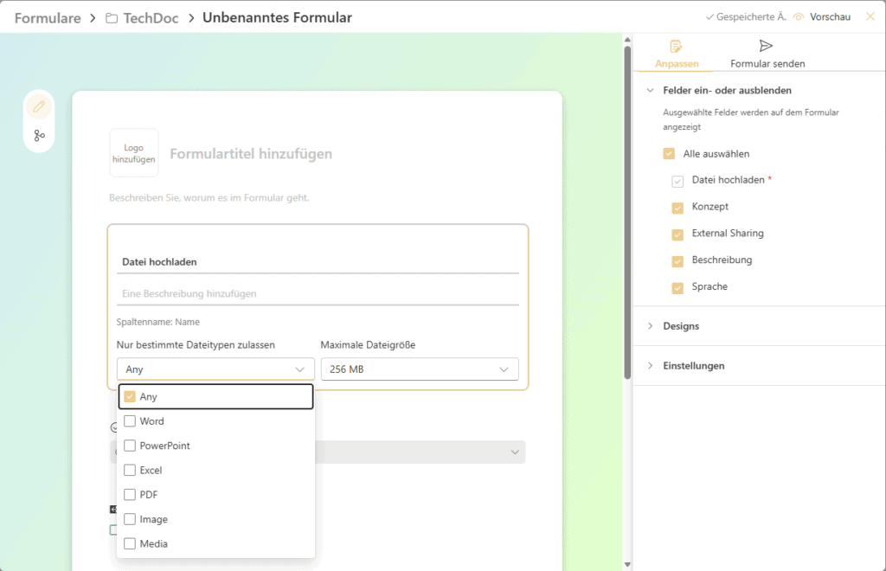Toggle the Alle auswählen checkbox
Viewport: 886px width, 571px height.
pyautogui.click(x=669, y=154)
